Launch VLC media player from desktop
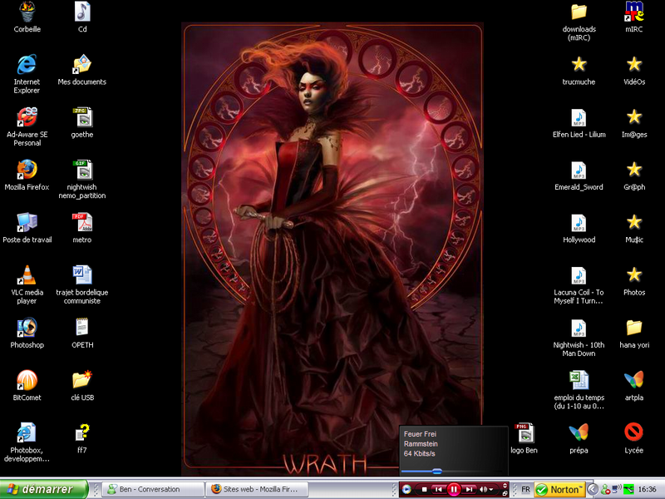 (27, 275)
